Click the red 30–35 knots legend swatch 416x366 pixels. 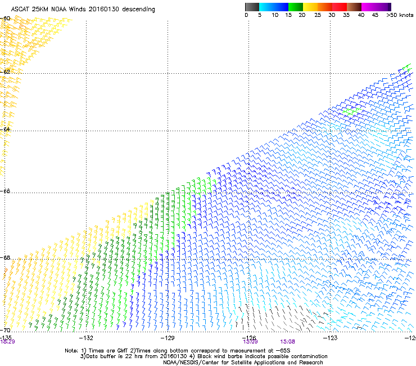pos(340,7)
